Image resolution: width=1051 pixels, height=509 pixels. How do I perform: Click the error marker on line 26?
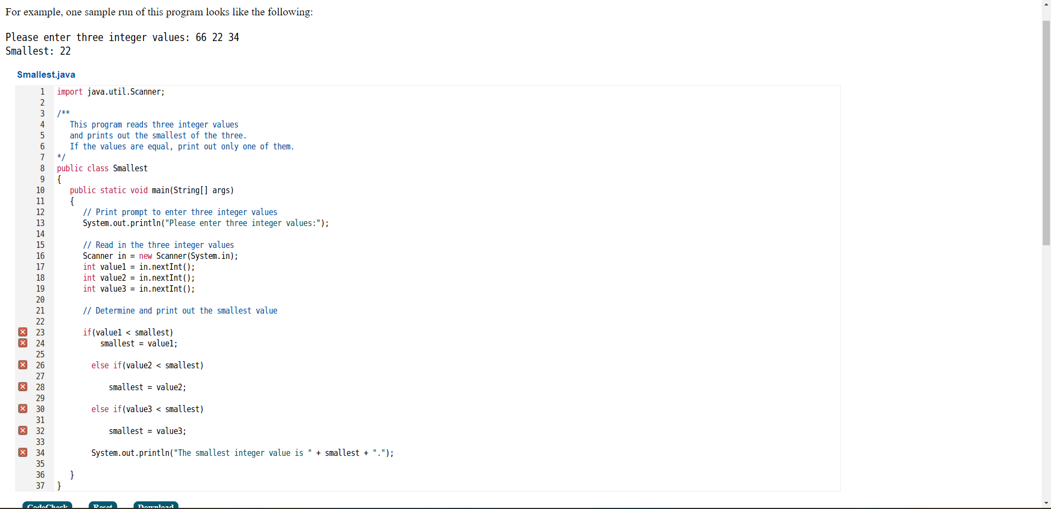(x=22, y=365)
